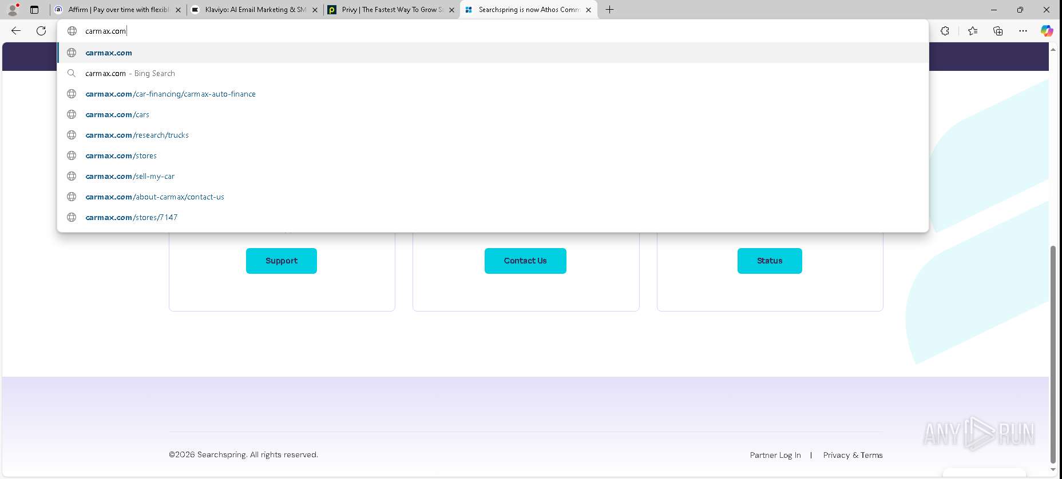Open Settings and more ellipsis menu

1023,31
